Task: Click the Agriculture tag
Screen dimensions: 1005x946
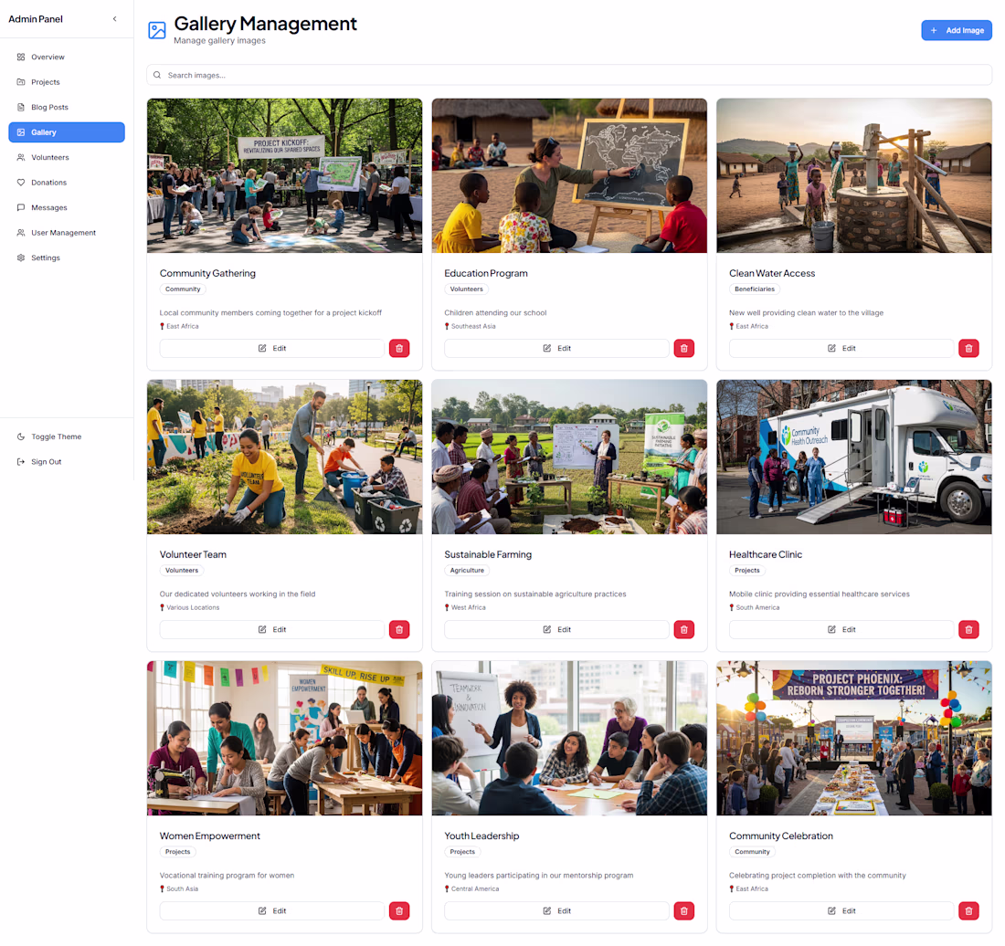Action: pyautogui.click(x=467, y=571)
